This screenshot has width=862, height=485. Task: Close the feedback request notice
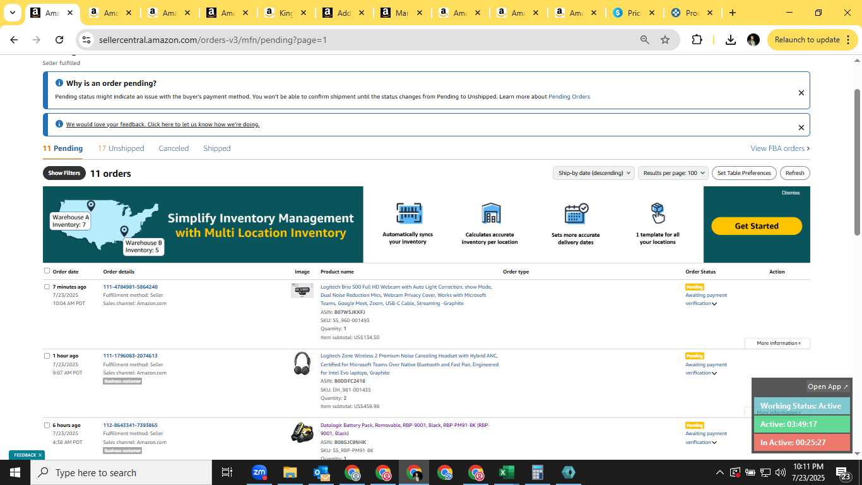click(x=801, y=128)
